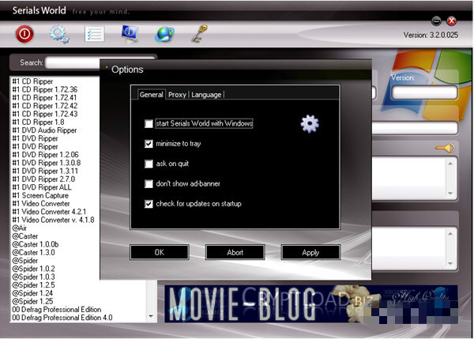This screenshot has width=474, height=339.
Task: Select '#1 DVD Ripper ALL' entry
Action: click(x=42, y=187)
